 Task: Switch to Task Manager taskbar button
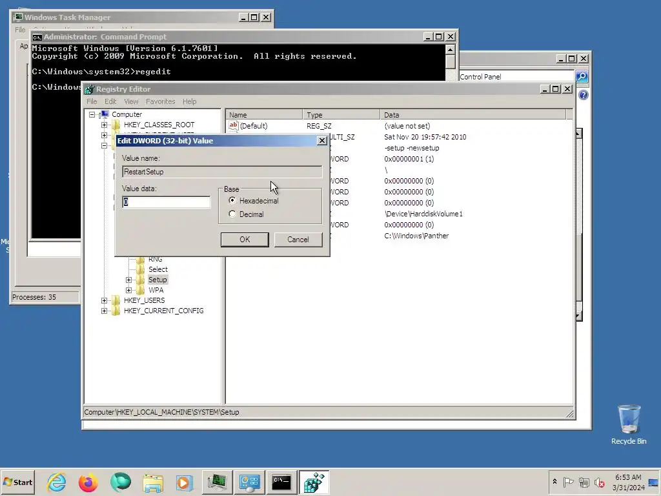(x=217, y=482)
